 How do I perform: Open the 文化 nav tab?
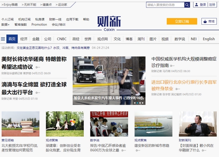[117, 39]
